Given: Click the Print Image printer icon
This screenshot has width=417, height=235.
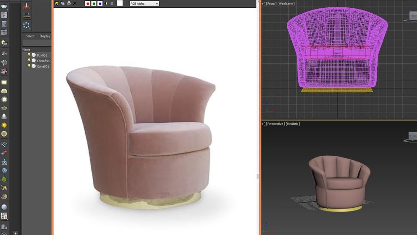Looking at the screenshot, I should click(69, 3).
